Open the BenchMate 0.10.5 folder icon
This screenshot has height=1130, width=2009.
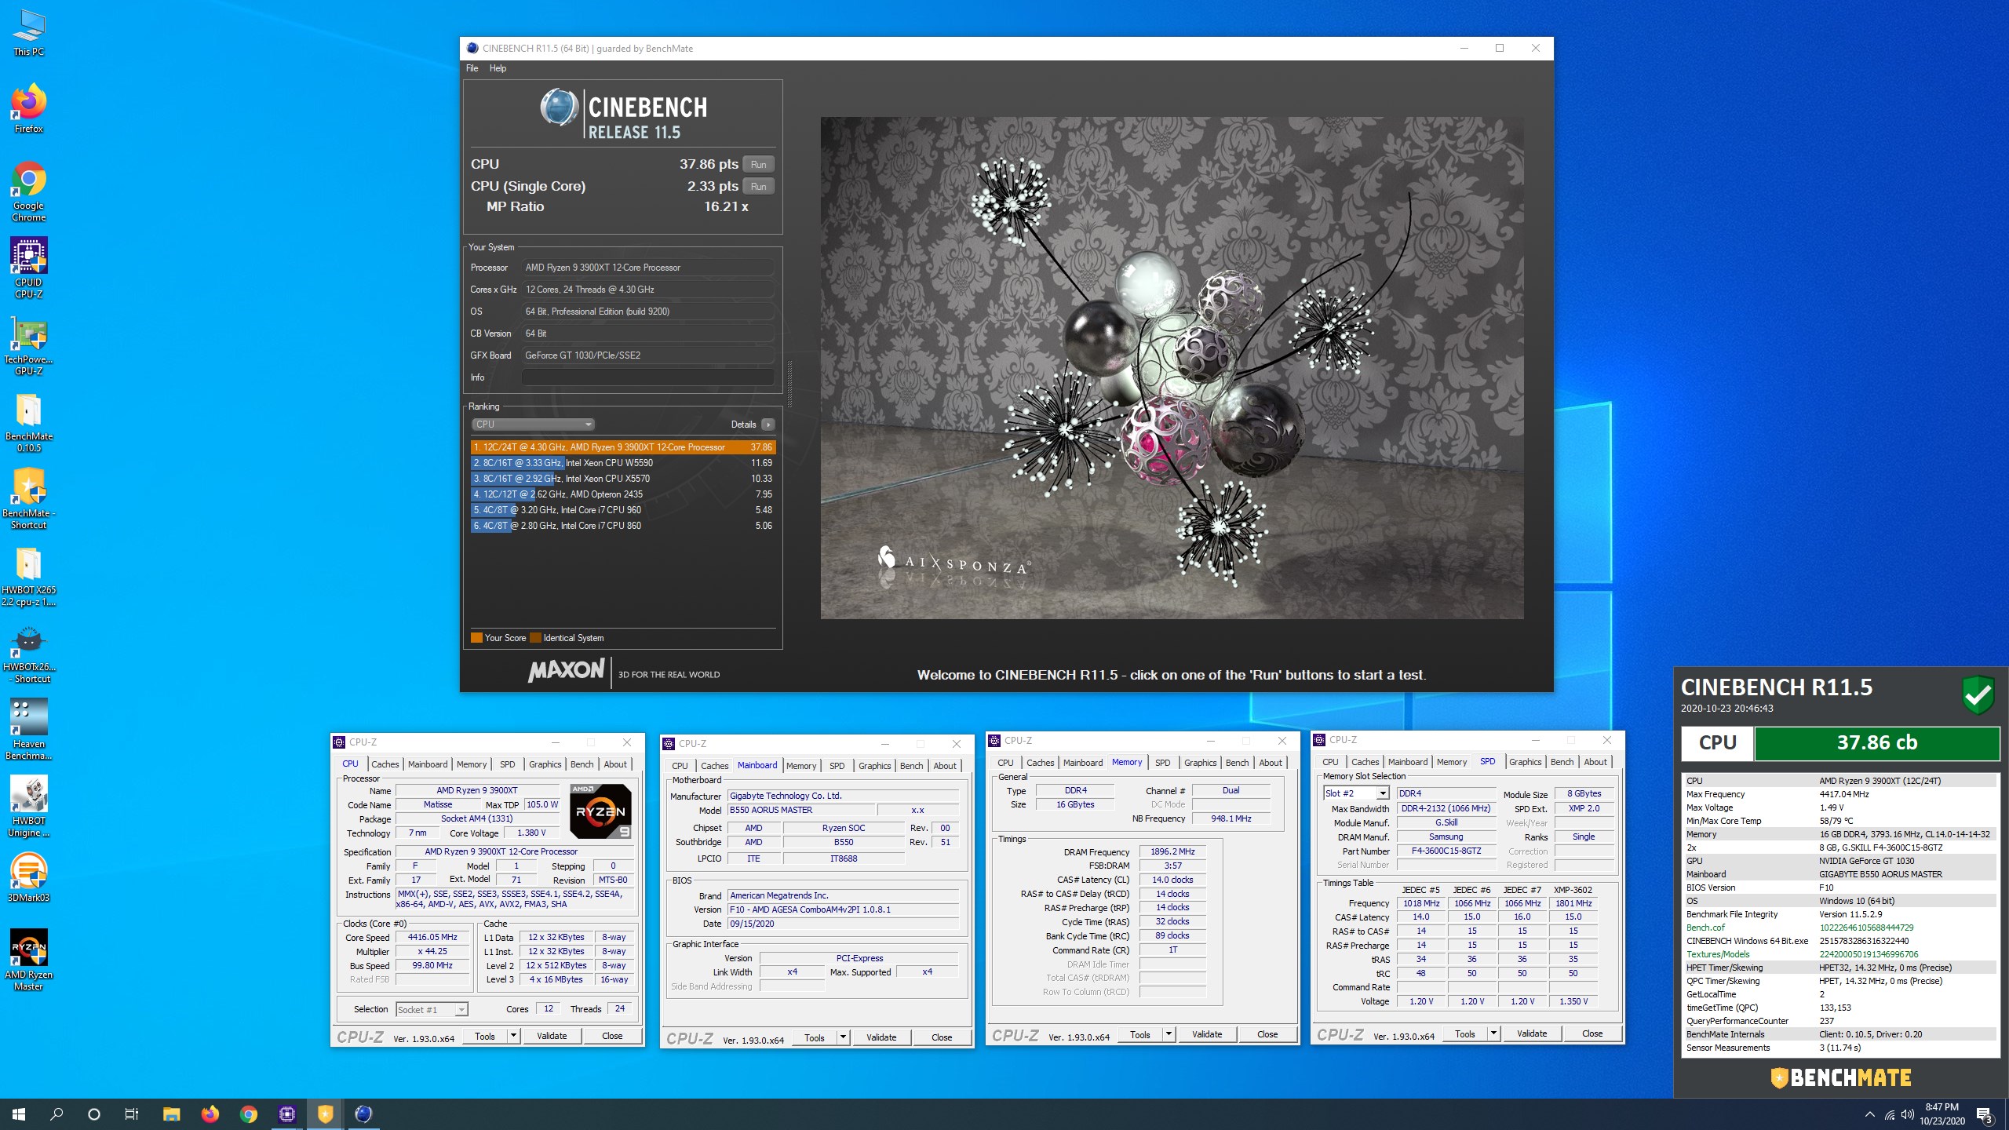pyautogui.click(x=29, y=422)
